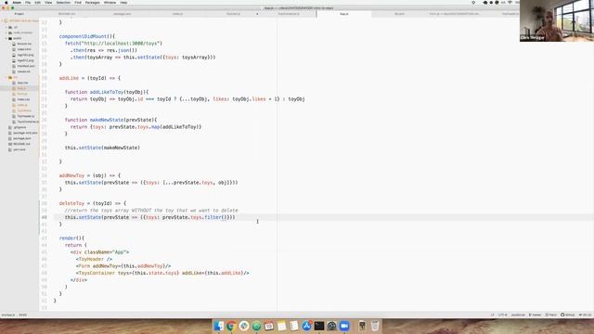Switch to the db.json editor tab
This screenshot has height=334, width=594.
click(399, 14)
